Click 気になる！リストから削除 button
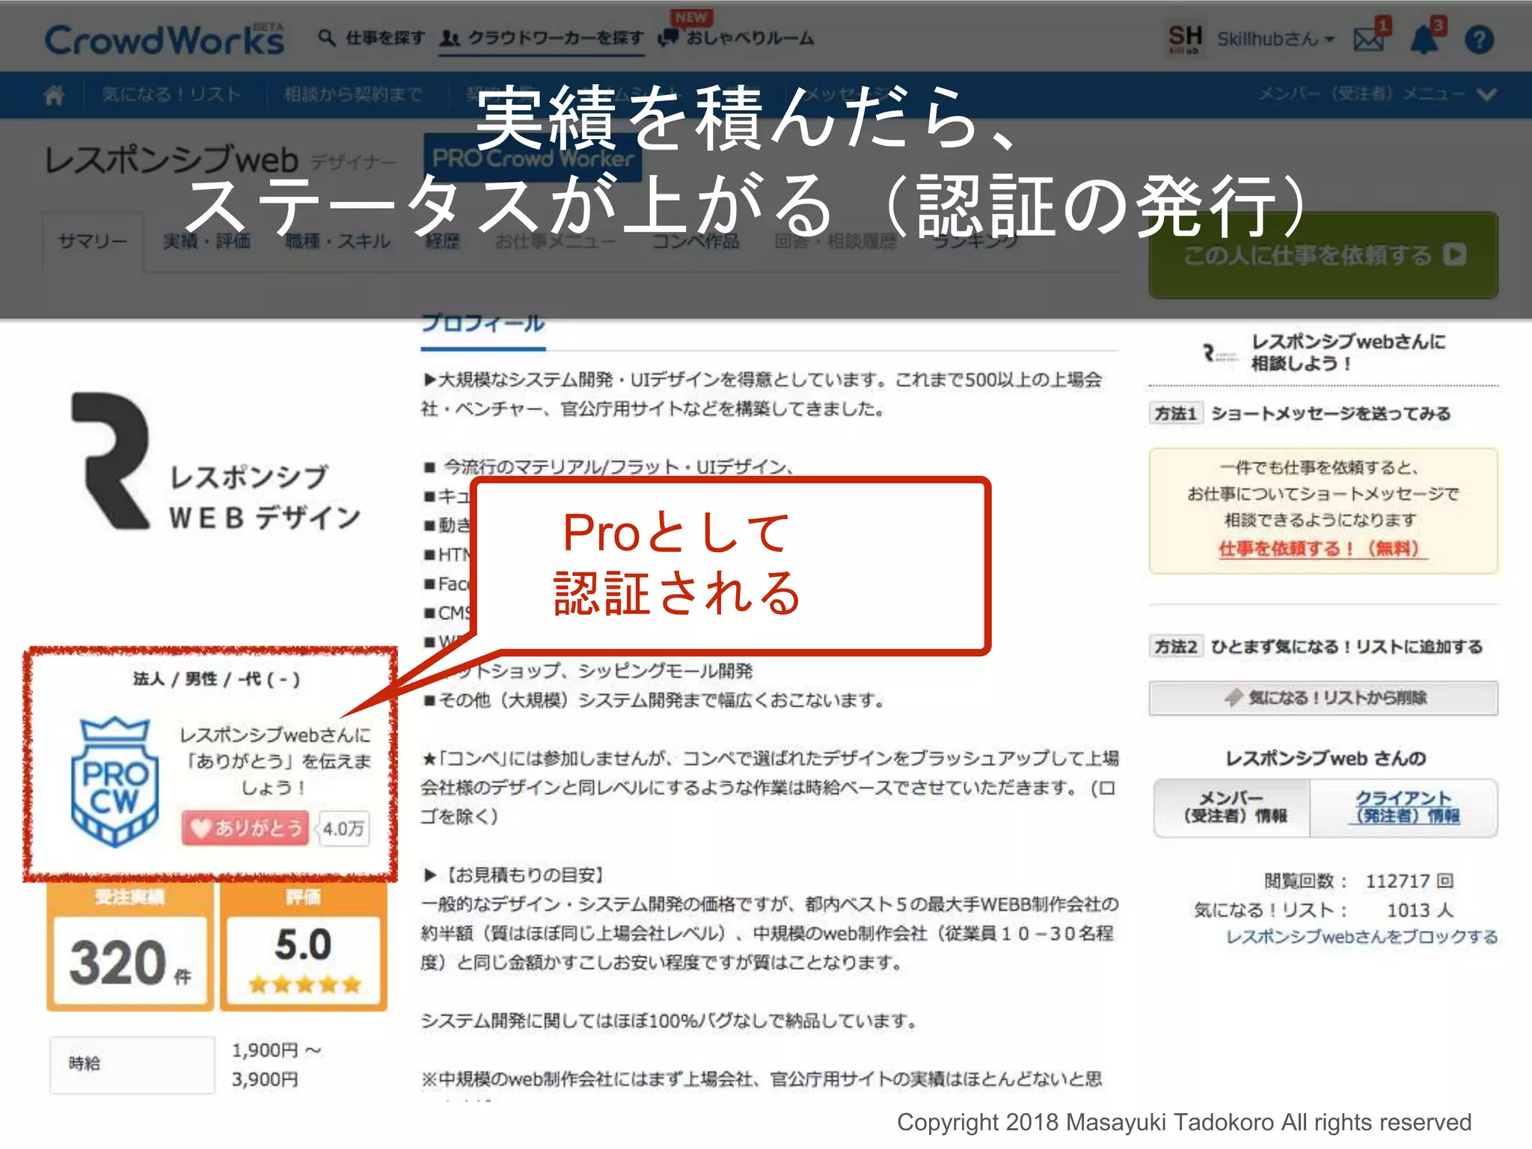 click(1323, 697)
